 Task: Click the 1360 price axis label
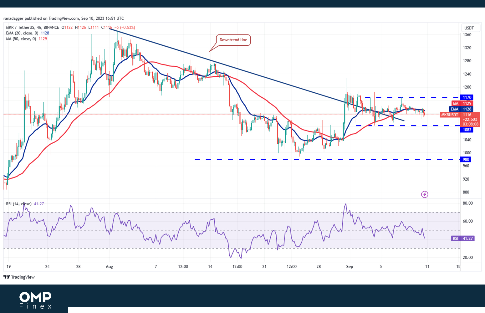click(x=467, y=35)
